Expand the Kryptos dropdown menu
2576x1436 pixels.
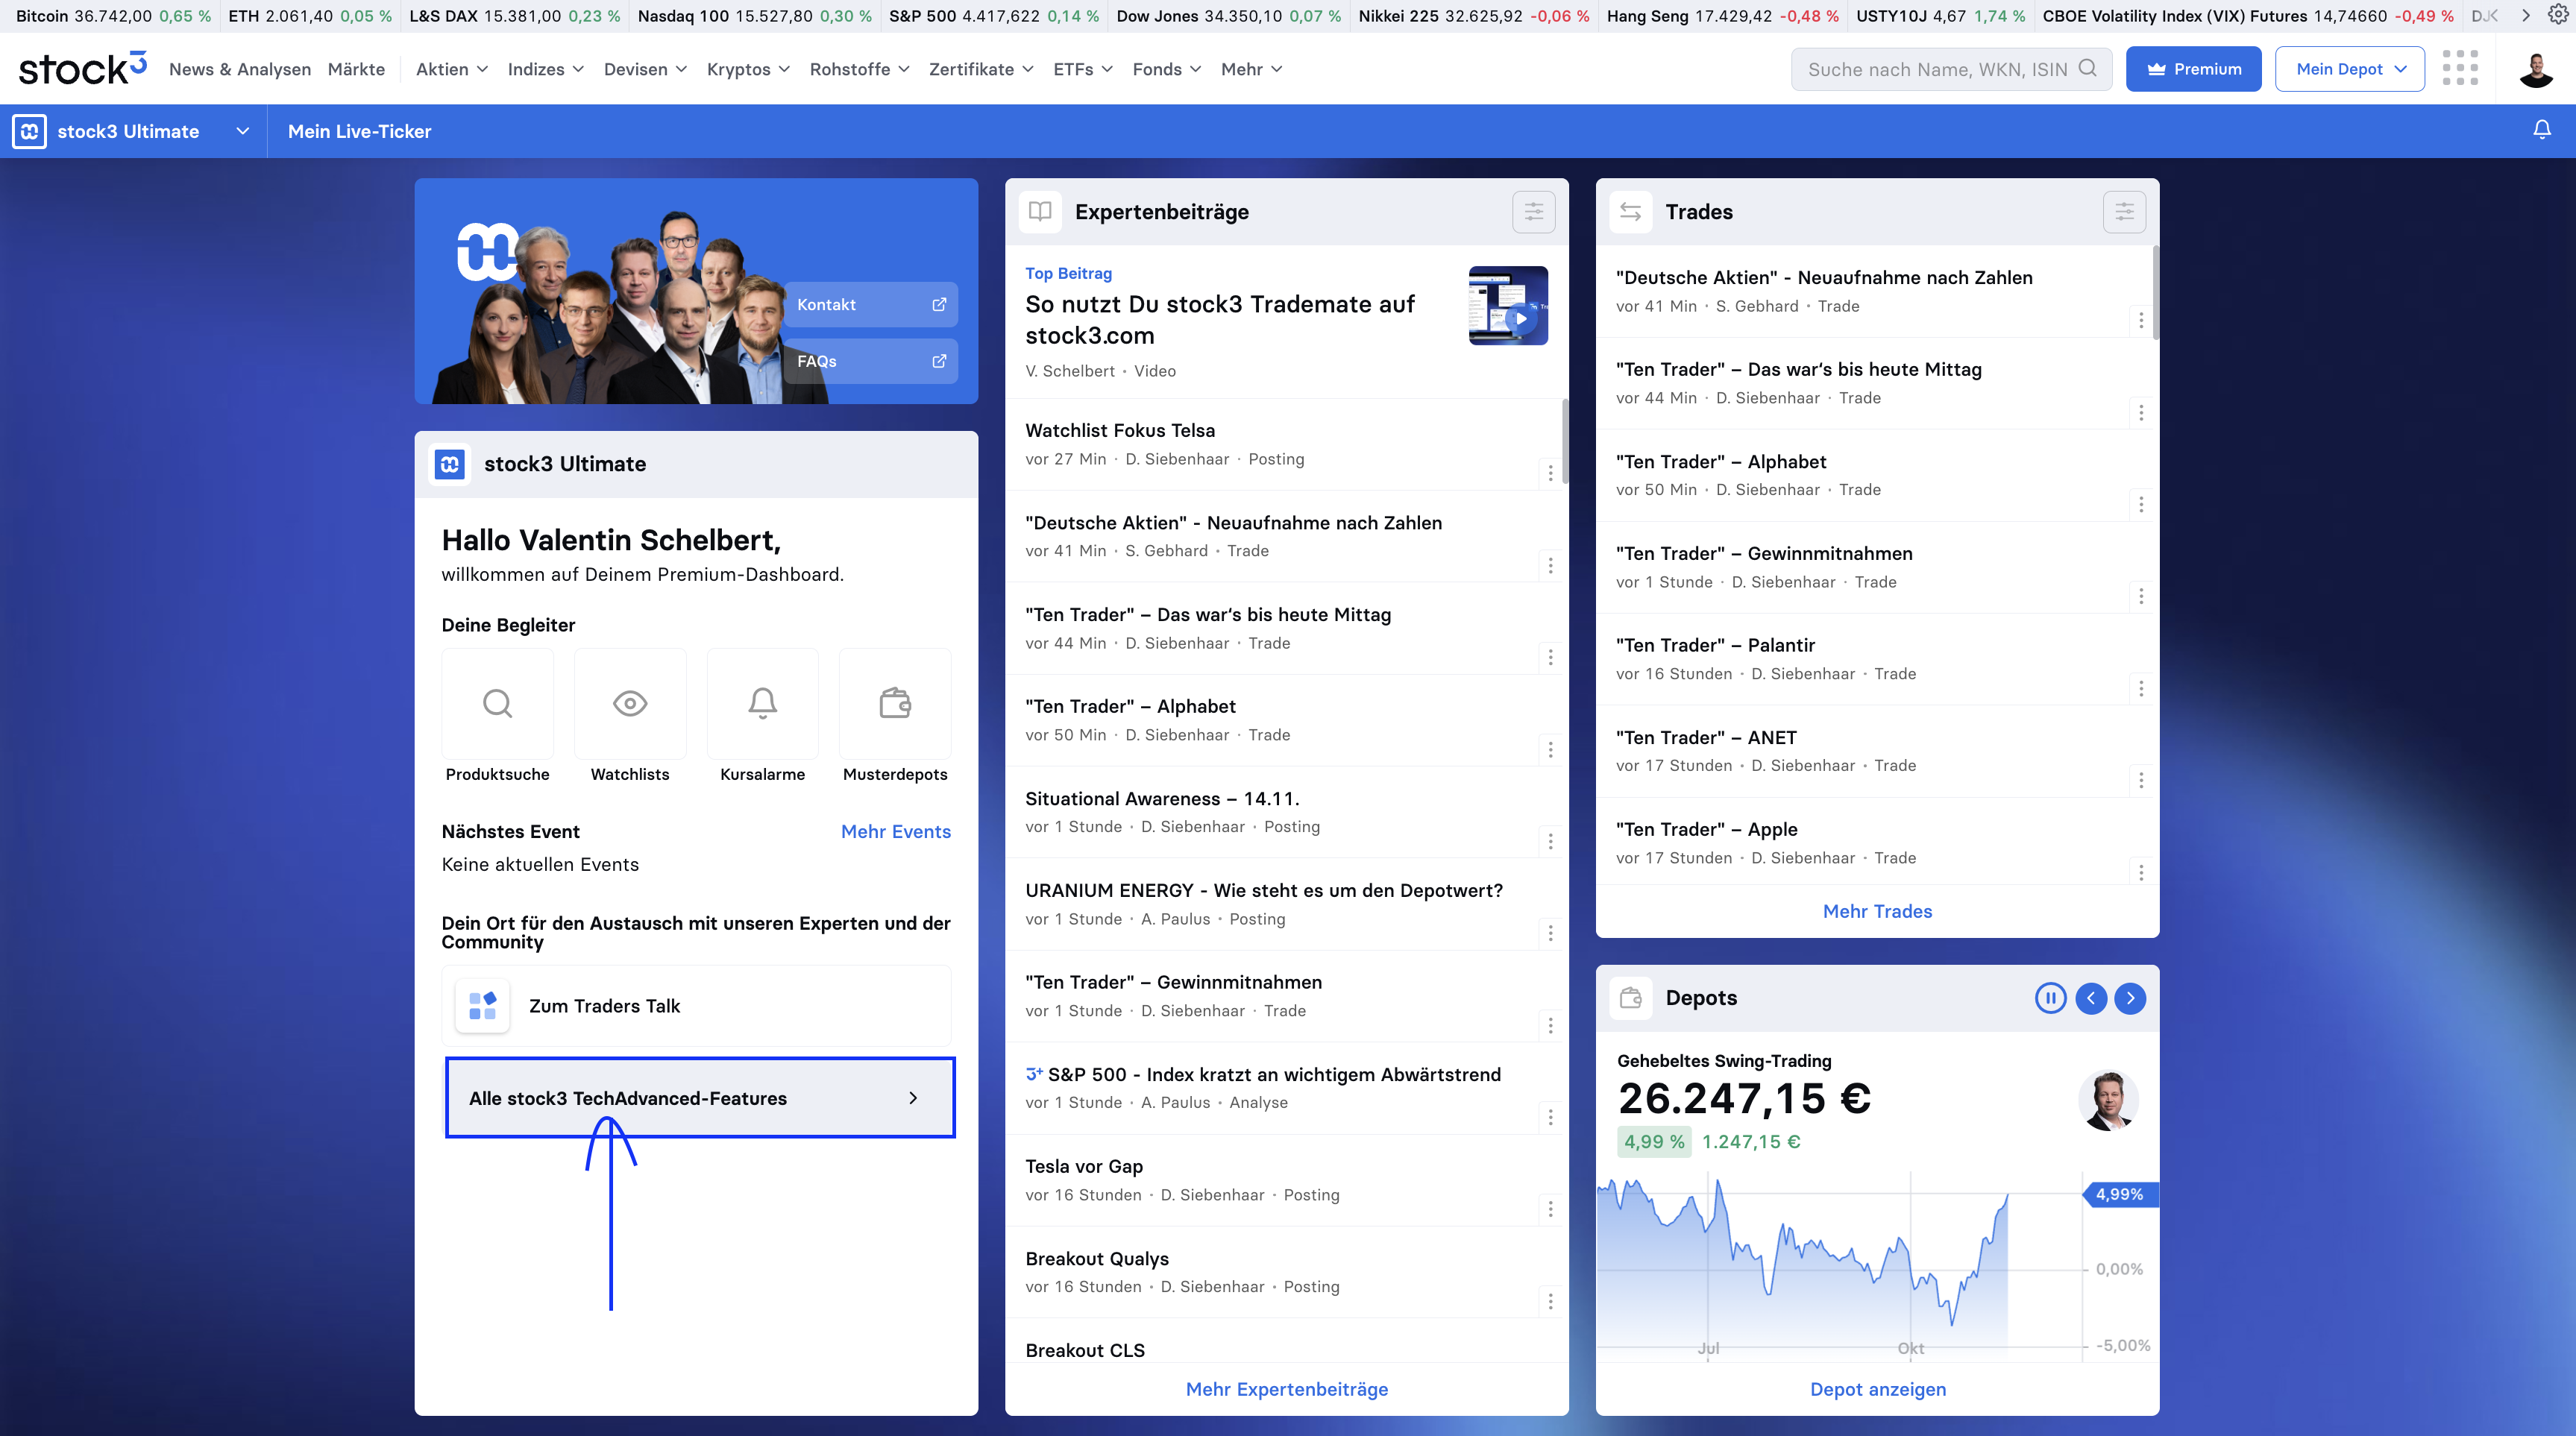pos(748,68)
